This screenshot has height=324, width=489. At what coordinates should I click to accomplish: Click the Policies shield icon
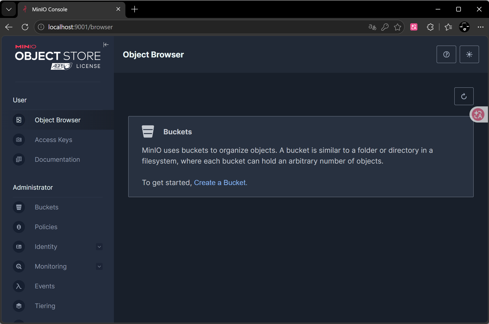(19, 227)
